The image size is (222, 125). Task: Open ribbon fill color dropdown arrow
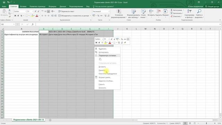(x=34, y=16)
